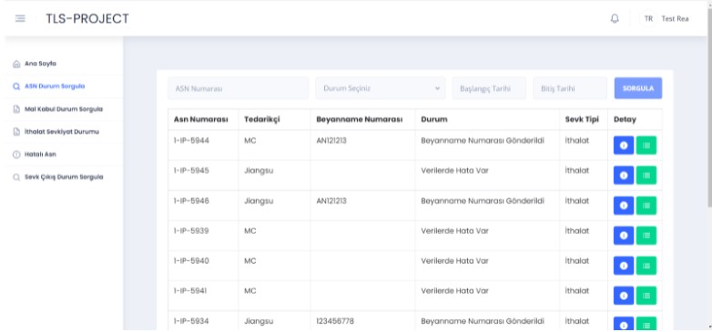Toggle the hamburger menu icon

click(x=20, y=18)
